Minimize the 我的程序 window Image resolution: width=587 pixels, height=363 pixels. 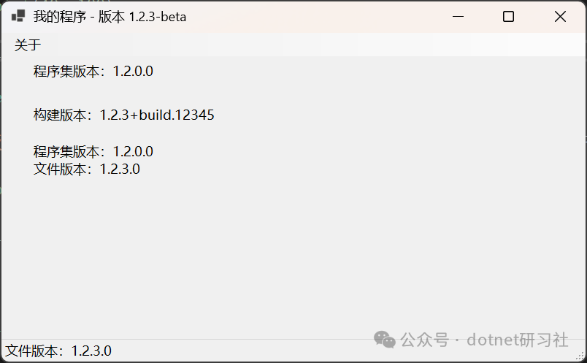(459, 16)
